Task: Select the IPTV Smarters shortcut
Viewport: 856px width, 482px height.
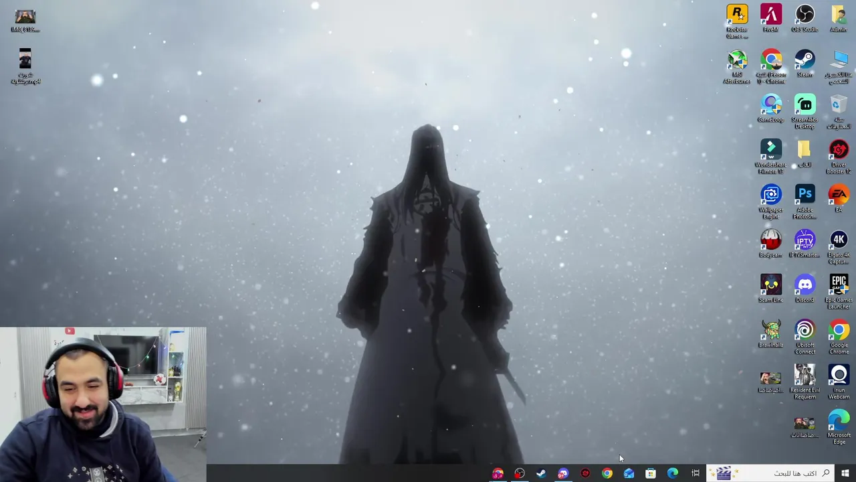Action: tap(805, 244)
